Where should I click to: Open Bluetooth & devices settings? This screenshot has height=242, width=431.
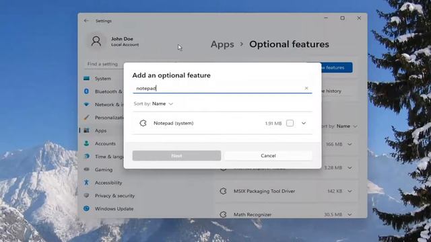108,91
